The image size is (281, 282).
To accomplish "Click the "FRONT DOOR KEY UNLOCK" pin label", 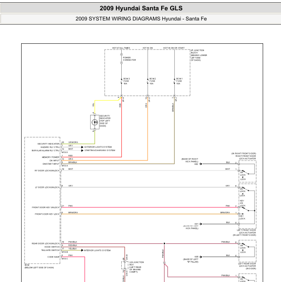I will pyautogui.click(x=46, y=207).
